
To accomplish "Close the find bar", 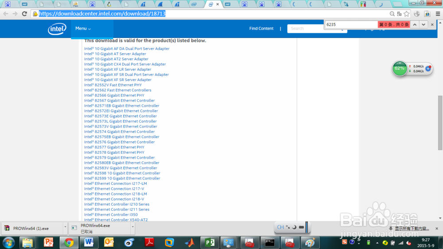I will point(432,24).
